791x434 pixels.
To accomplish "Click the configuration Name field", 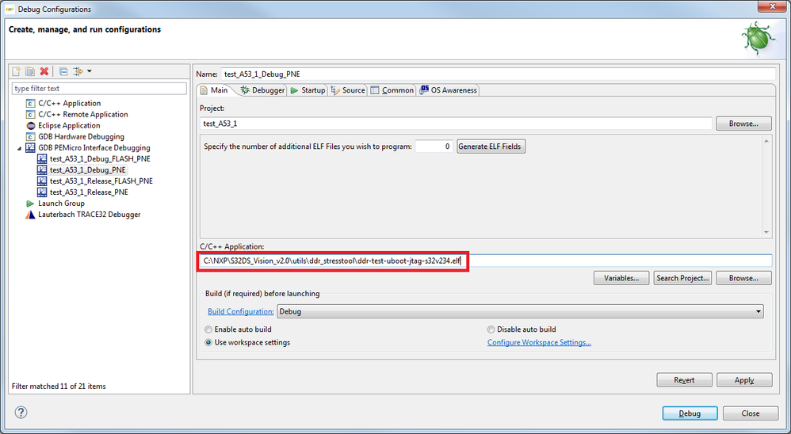I will (498, 74).
